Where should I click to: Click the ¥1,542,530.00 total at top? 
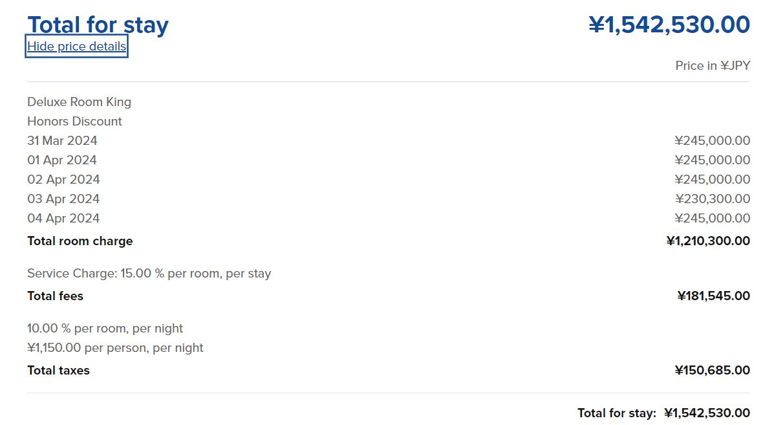pyautogui.click(x=669, y=24)
